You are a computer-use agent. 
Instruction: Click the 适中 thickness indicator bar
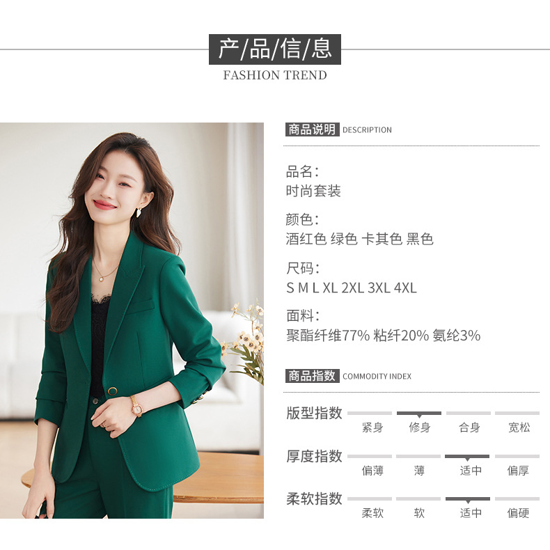(x=467, y=457)
